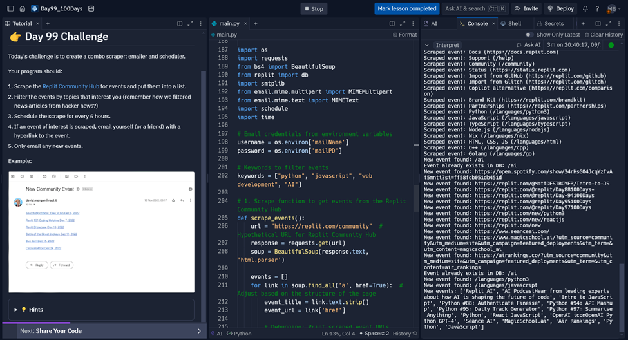
Task: Click console run timestamp 3m on 20:40:17
Action: coord(573,45)
